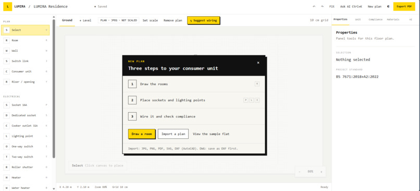This screenshot has height=191, width=420.
Task: Open the Properties panel tab
Action: [x=340, y=19]
